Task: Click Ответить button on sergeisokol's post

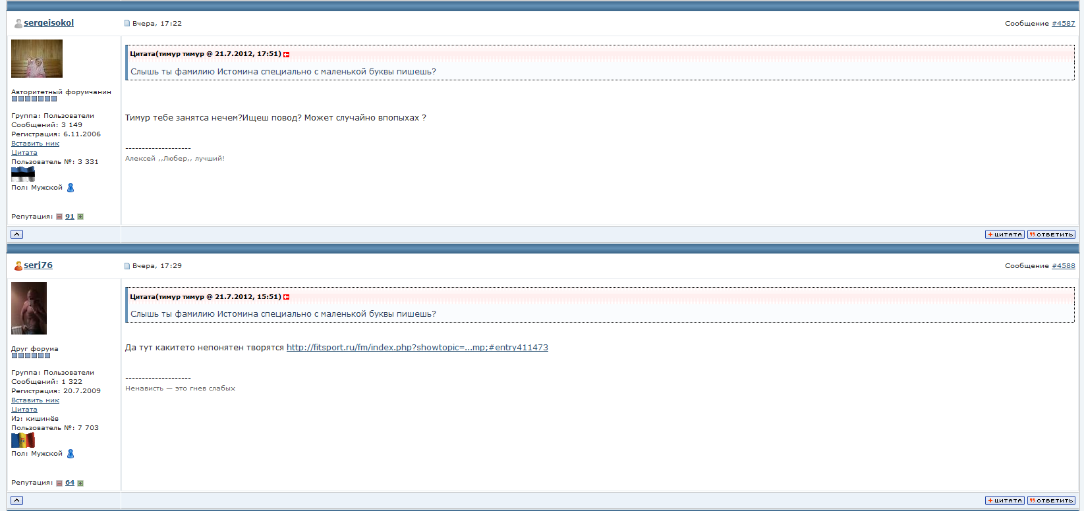Action: point(1051,234)
